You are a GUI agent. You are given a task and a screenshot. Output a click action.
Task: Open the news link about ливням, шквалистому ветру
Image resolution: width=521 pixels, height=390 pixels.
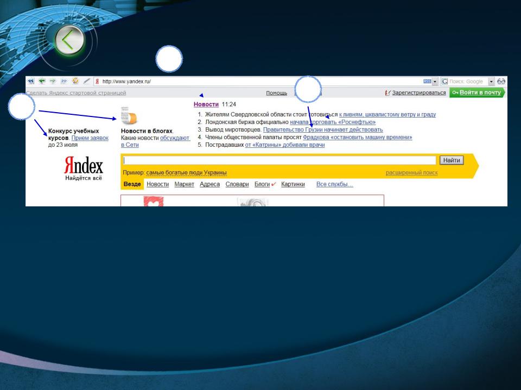[387, 114]
